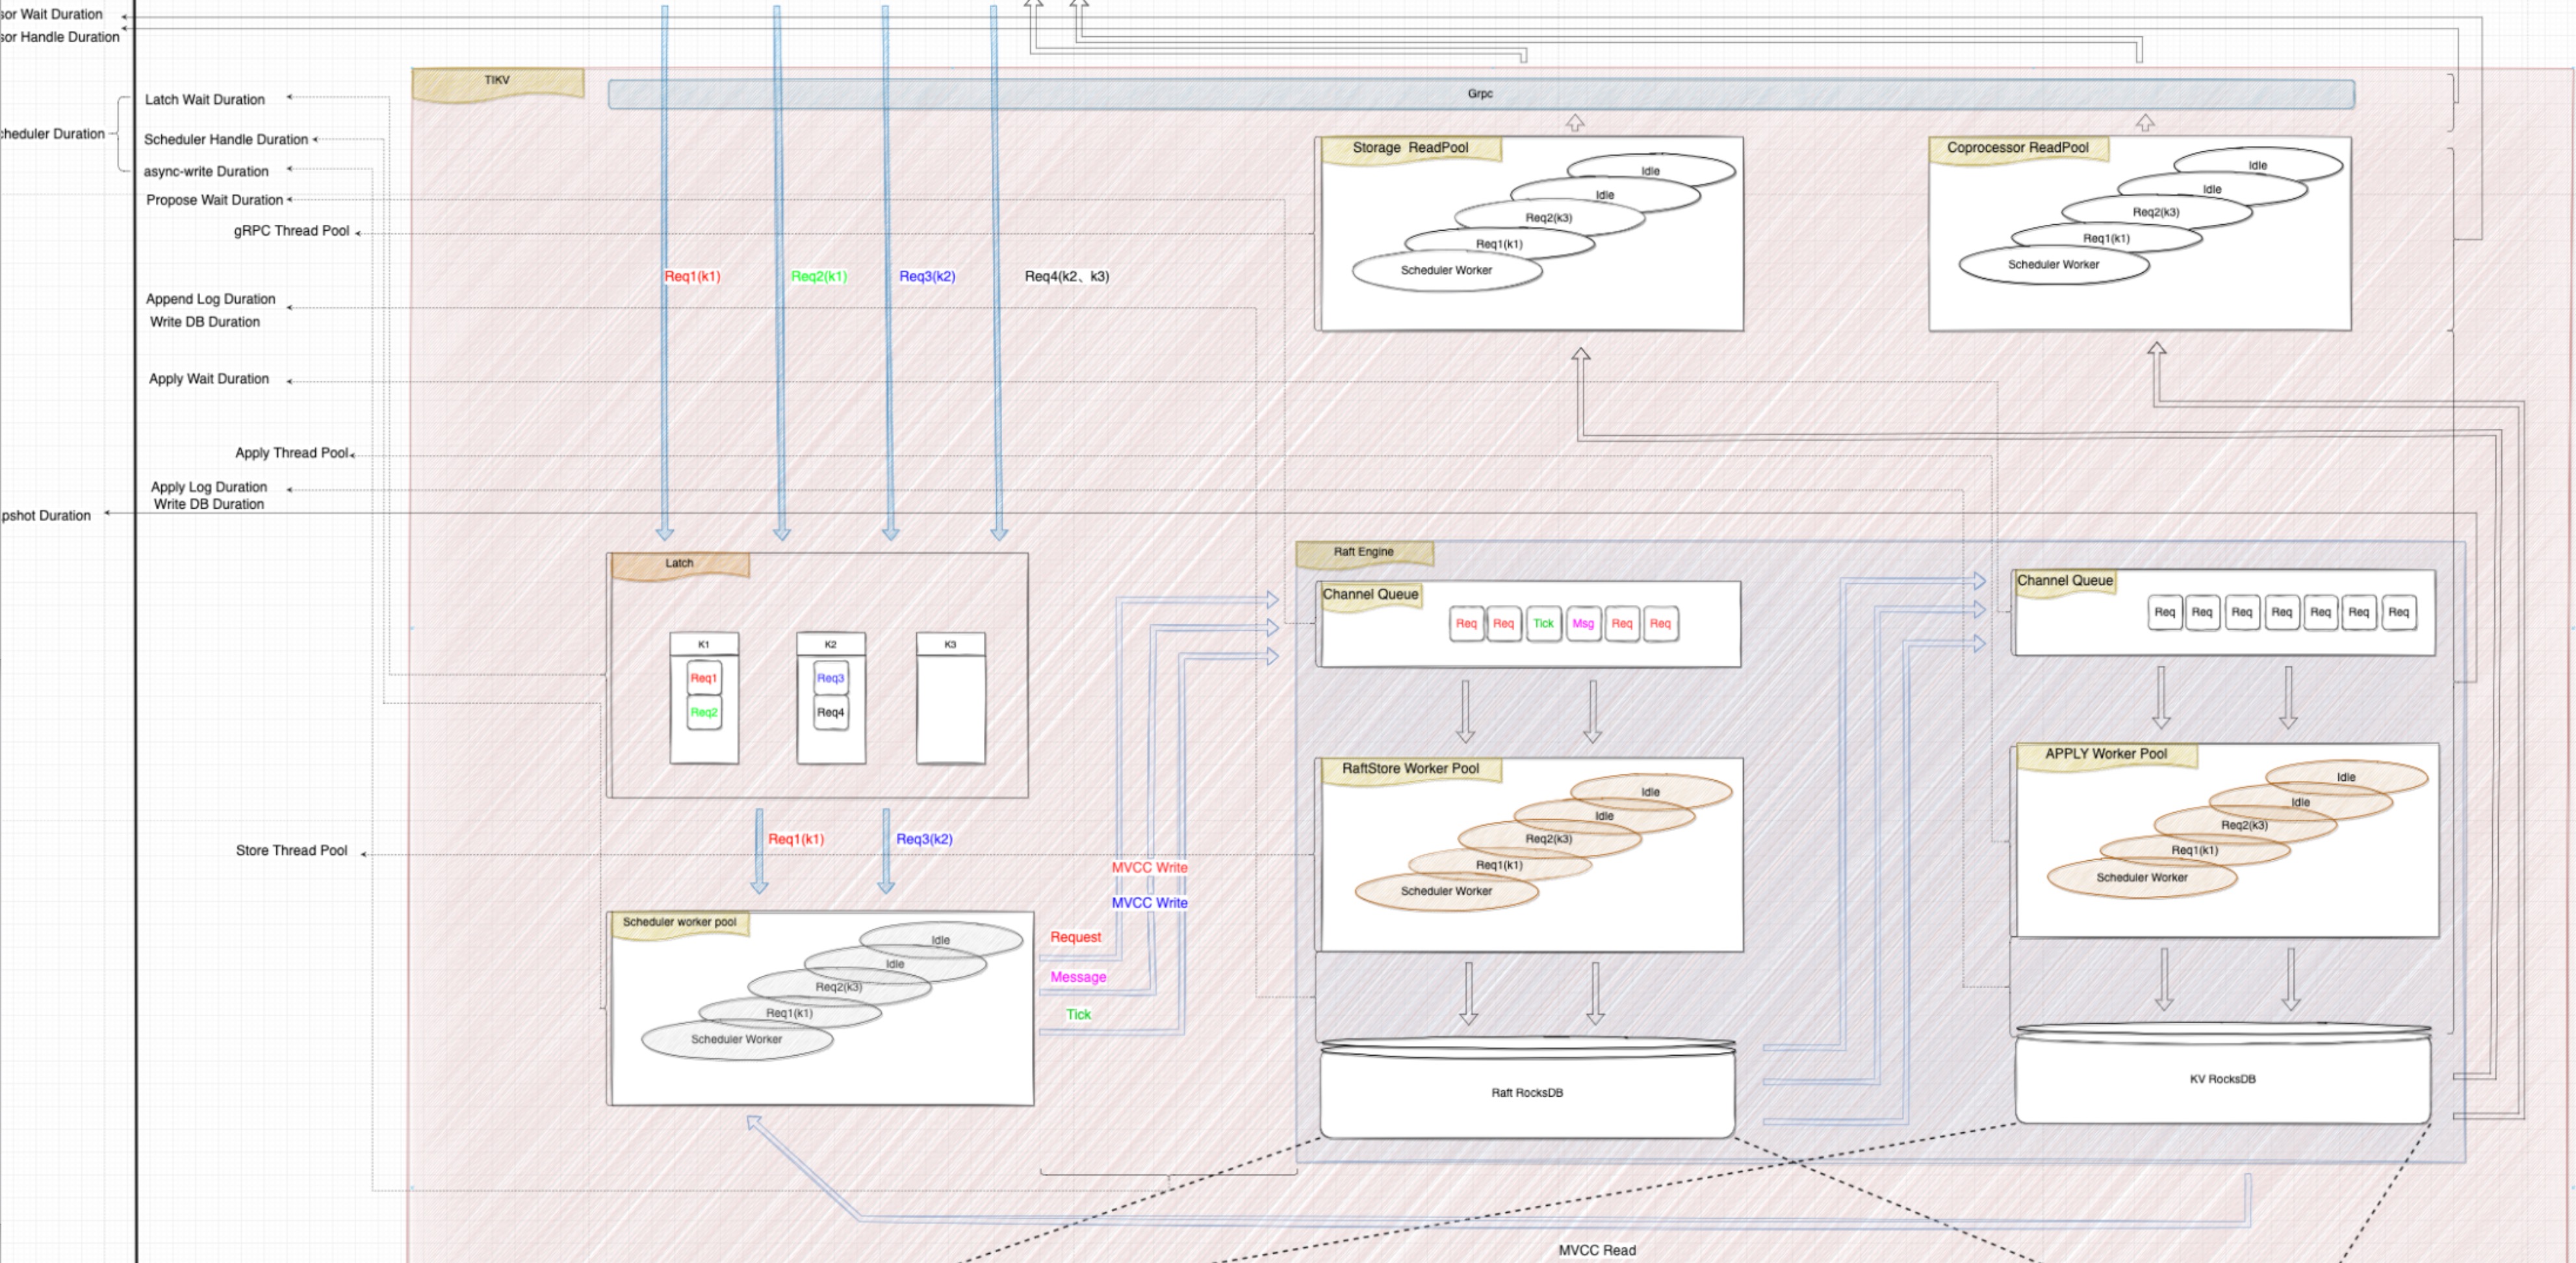Image resolution: width=2576 pixels, height=1263 pixels.
Task: Select the Storage ReadPool title label
Action: [x=1410, y=148]
